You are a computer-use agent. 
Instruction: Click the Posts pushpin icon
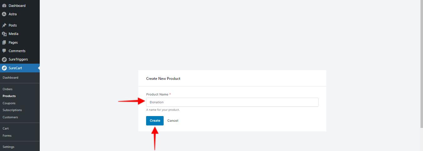(x=4, y=25)
